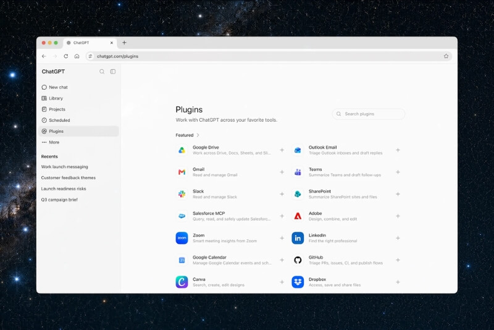The width and height of the screenshot is (494, 330).
Task: Add the Canva plugin with plus
Action: 282,282
